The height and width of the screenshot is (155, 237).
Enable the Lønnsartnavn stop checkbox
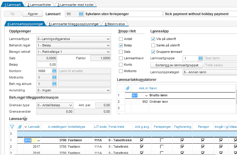click(x=121, y=58)
